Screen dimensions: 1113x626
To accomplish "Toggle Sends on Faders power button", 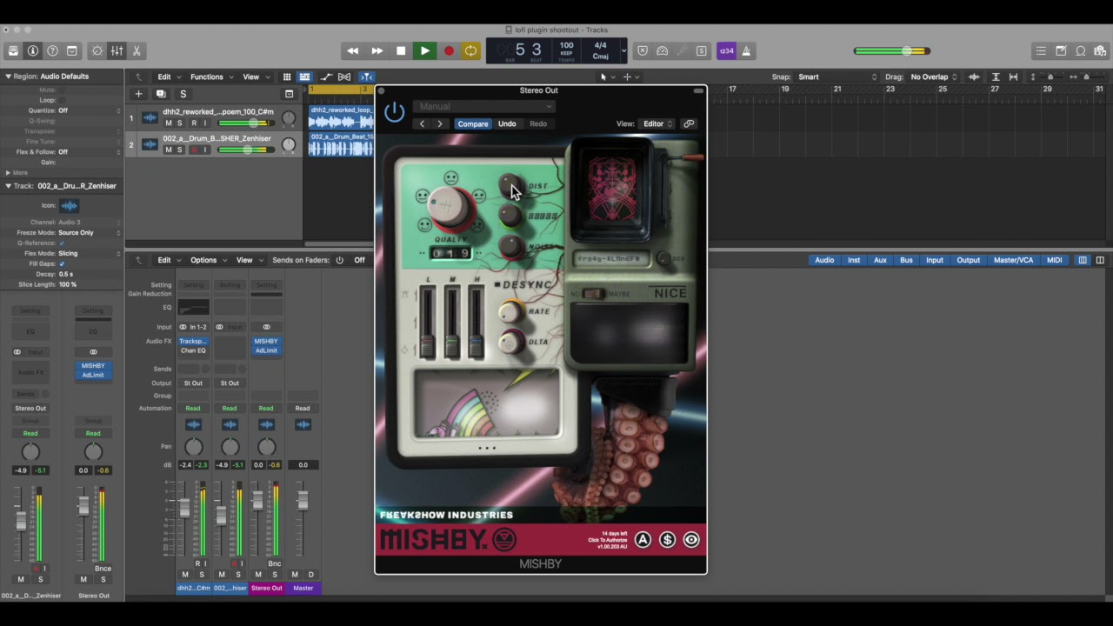I will tap(339, 260).
